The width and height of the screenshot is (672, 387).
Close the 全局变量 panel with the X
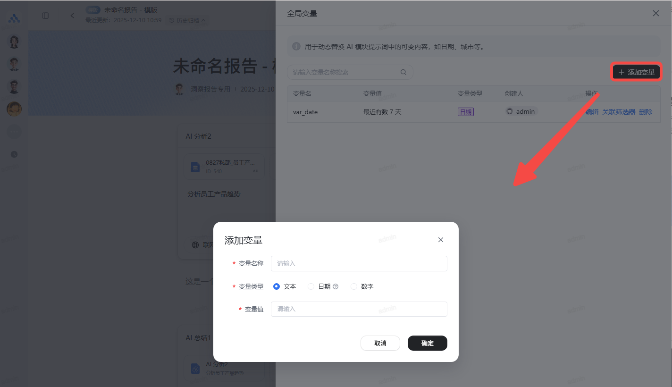[656, 13]
